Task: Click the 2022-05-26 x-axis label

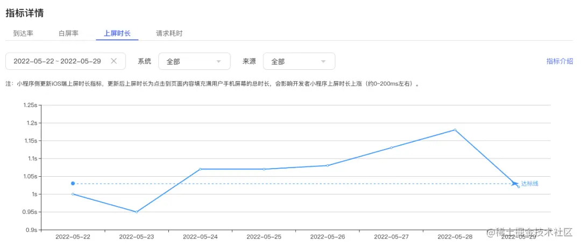Action: pos(328,236)
